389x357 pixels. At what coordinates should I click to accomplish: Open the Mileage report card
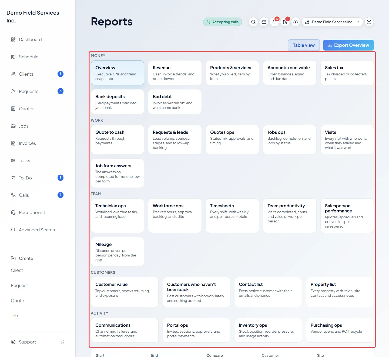coord(118,252)
